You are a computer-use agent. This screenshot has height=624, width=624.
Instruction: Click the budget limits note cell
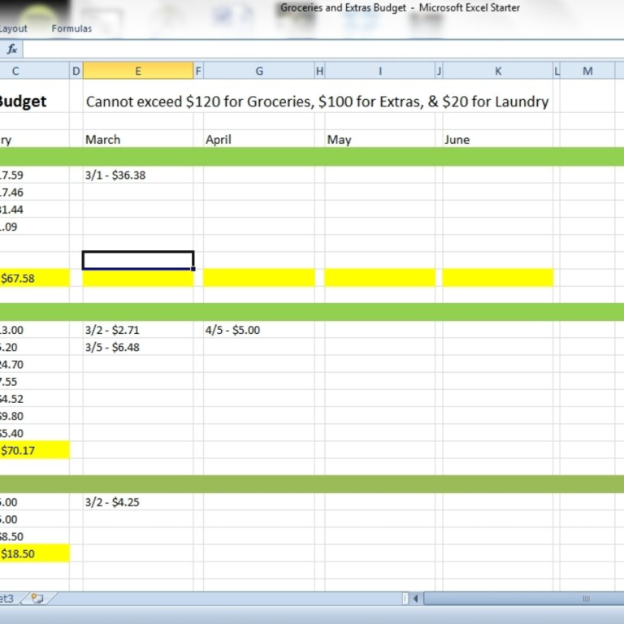click(317, 102)
